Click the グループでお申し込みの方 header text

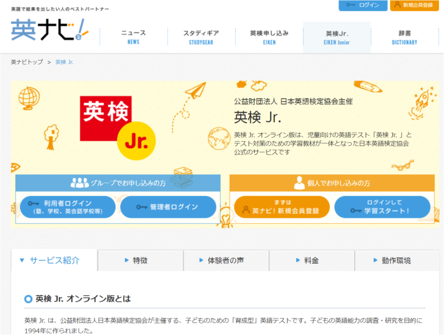pos(128,183)
